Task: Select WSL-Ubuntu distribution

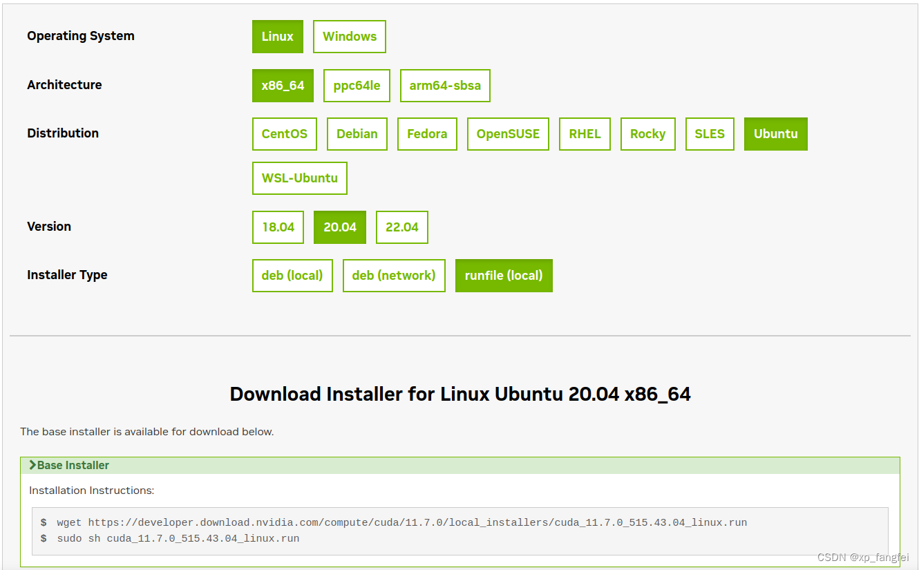Action: pos(299,178)
